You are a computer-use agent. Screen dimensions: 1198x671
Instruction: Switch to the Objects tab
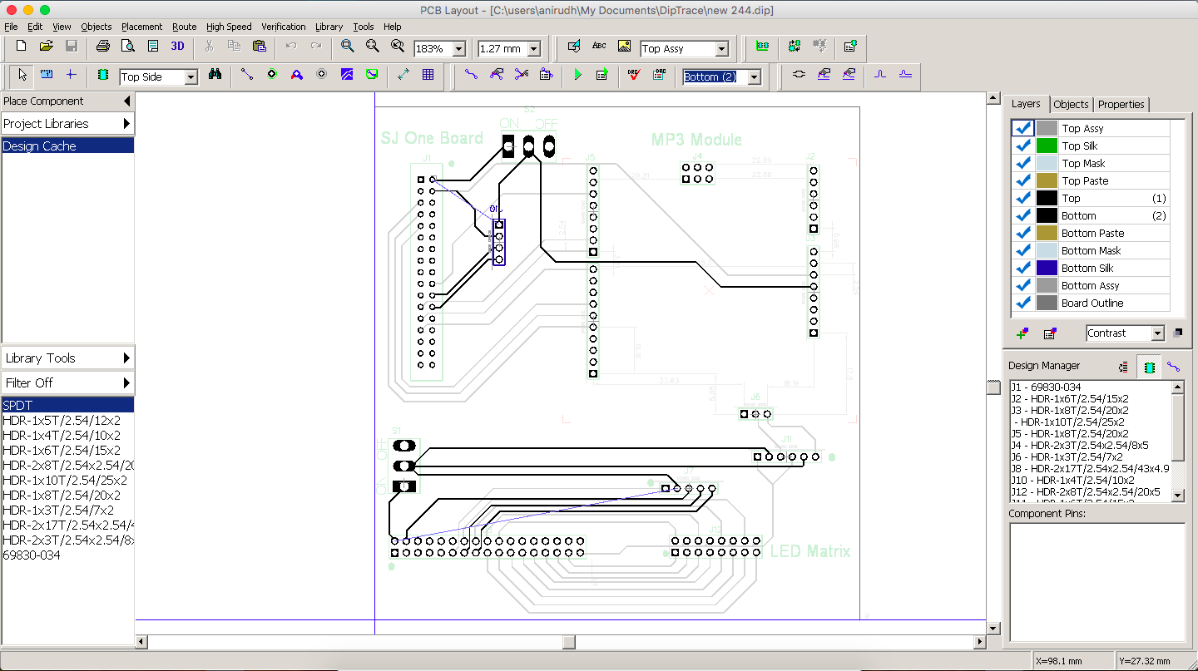1071,104
